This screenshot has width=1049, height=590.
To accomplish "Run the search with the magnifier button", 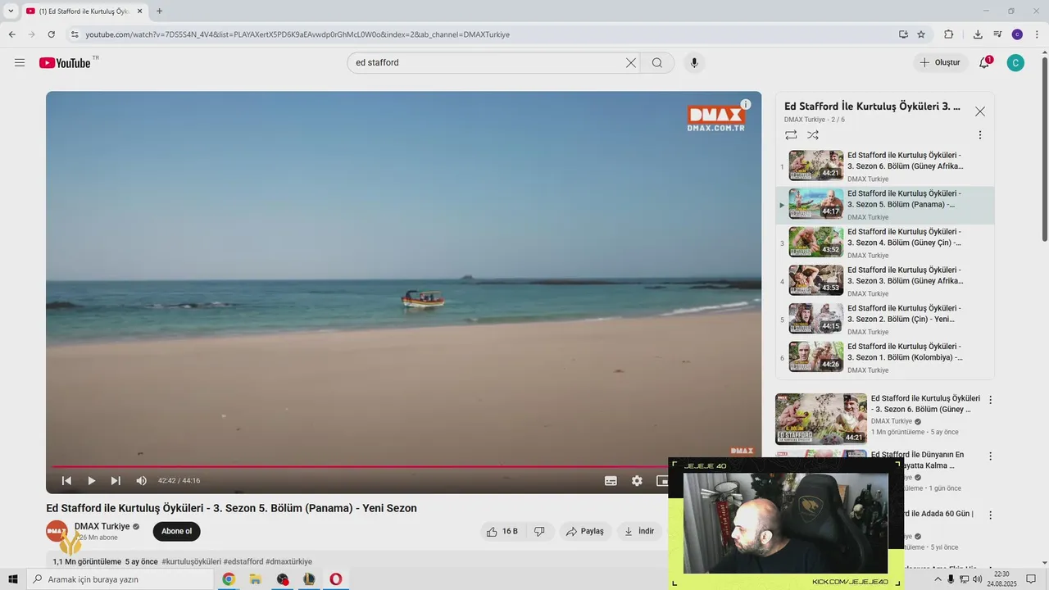I will click(657, 63).
